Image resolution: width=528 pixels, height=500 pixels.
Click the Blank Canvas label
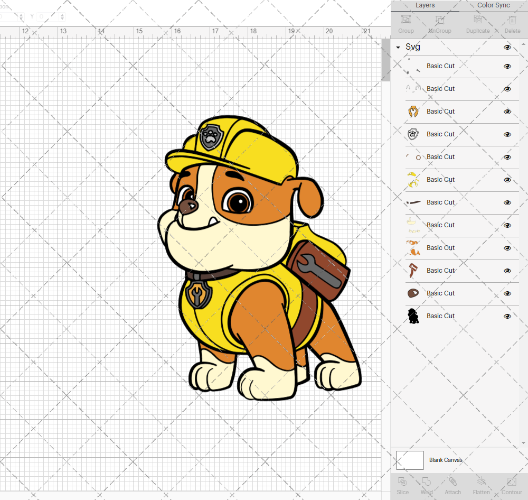point(446,460)
